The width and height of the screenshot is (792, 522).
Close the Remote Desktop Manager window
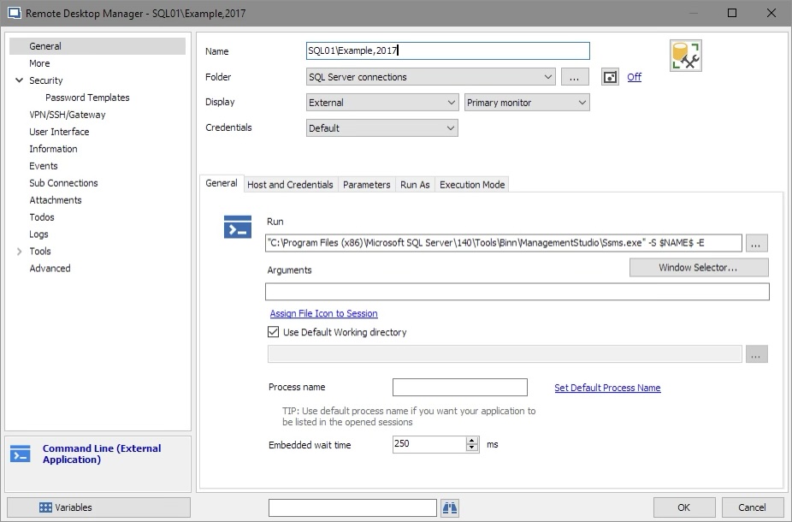771,13
